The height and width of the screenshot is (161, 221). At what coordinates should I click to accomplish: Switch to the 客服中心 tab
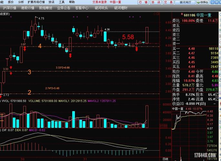coord(82,8)
